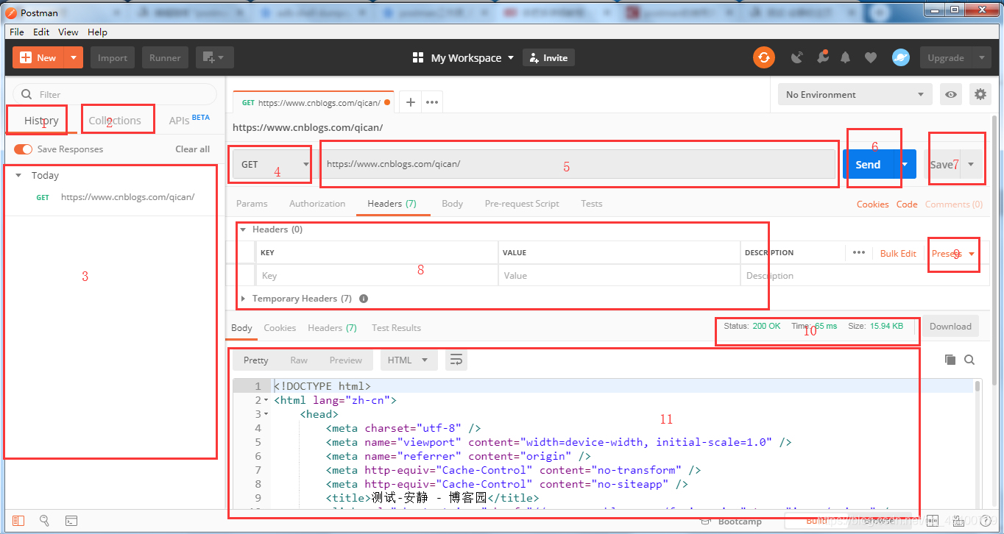Open the tab options ellipsis menu
Image resolution: width=1004 pixels, height=534 pixels.
coord(432,102)
